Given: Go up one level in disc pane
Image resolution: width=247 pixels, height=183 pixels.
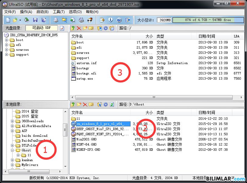Looking at the screenshot, I should coord(73,28).
